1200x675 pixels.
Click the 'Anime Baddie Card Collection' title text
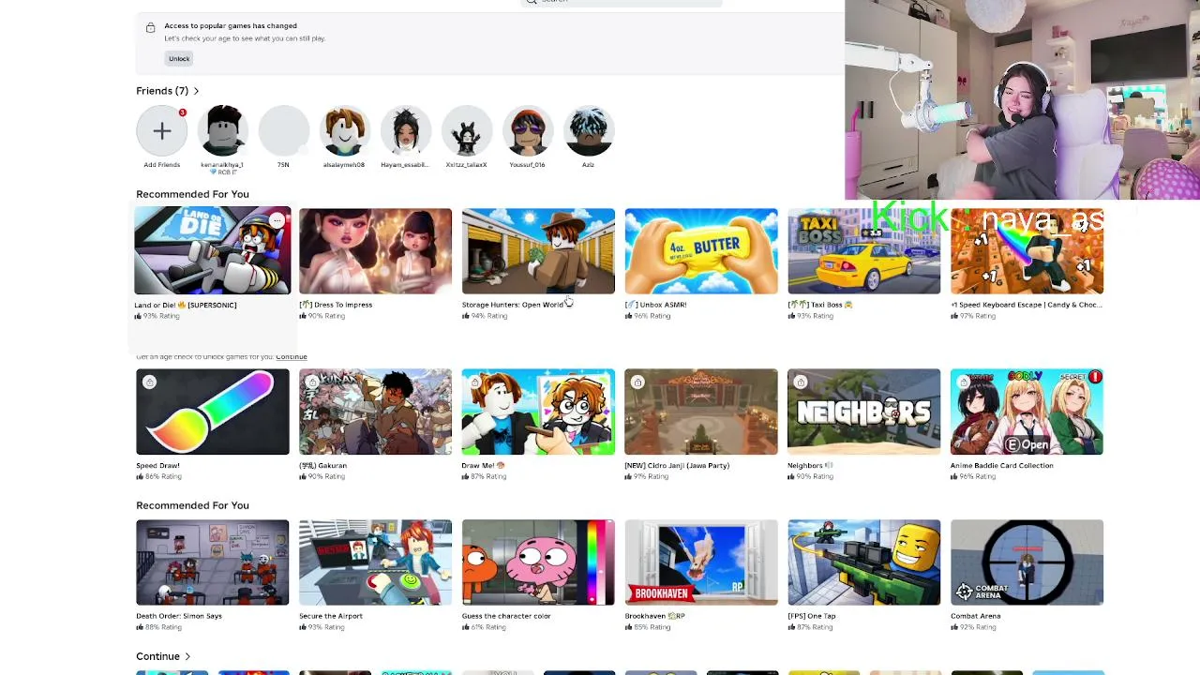[1002, 465]
